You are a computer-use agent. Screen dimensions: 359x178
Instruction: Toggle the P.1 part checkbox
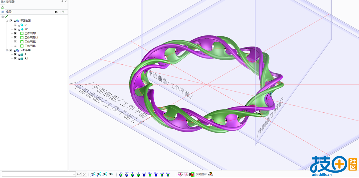(15, 59)
